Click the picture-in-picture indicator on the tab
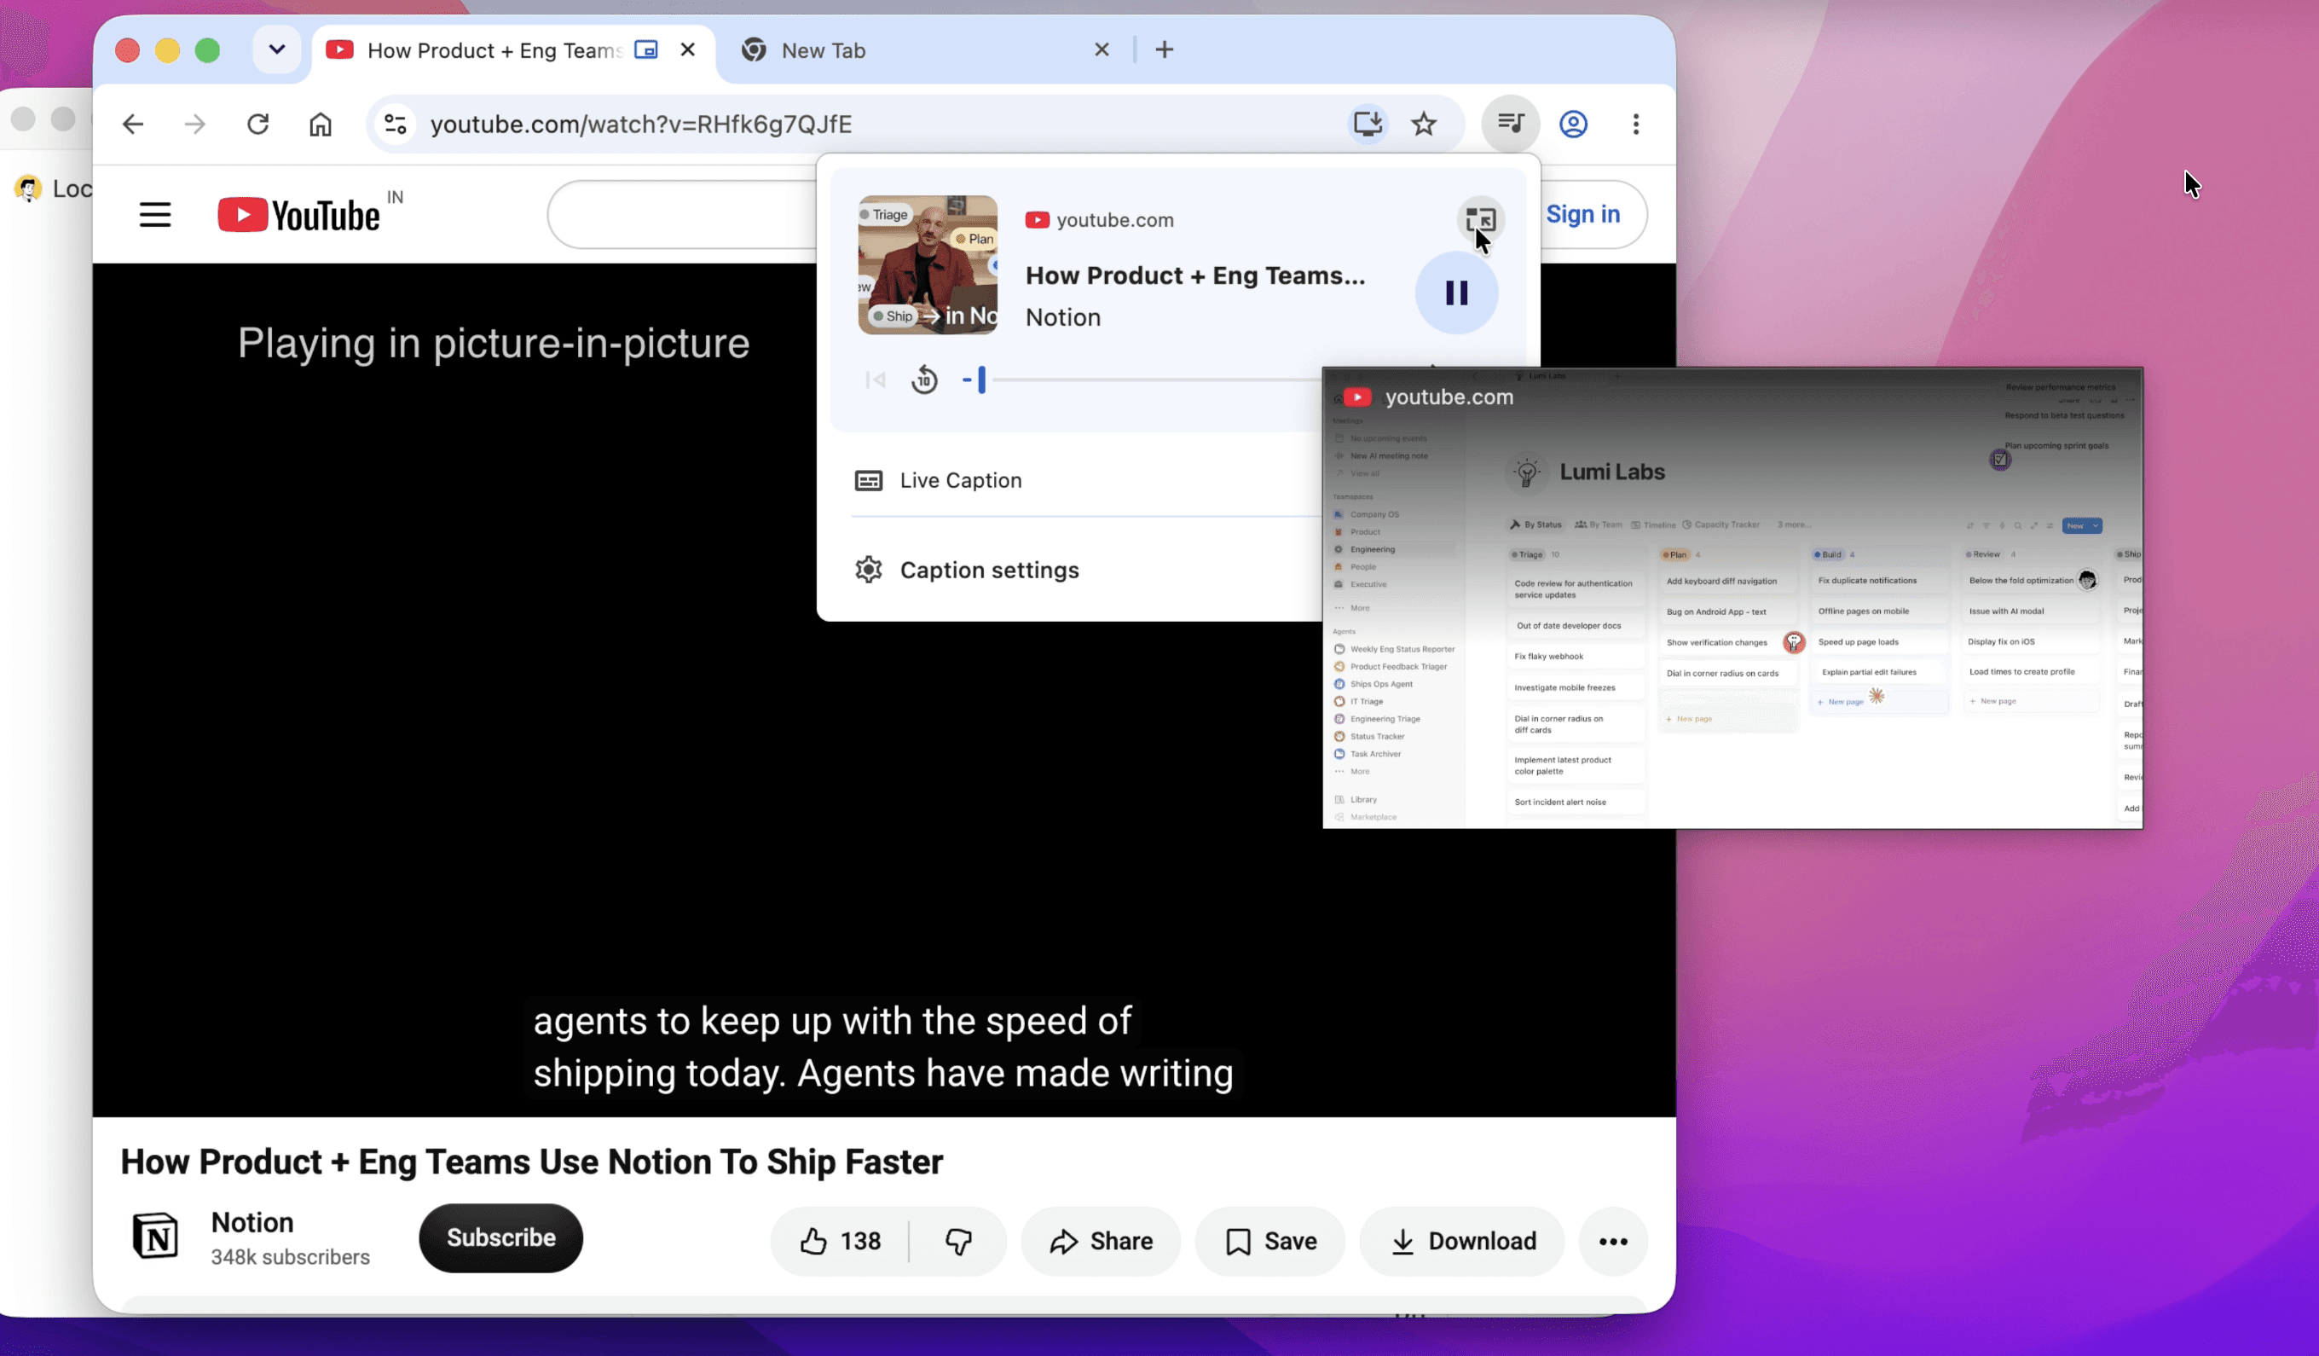This screenshot has width=2319, height=1356. (646, 49)
